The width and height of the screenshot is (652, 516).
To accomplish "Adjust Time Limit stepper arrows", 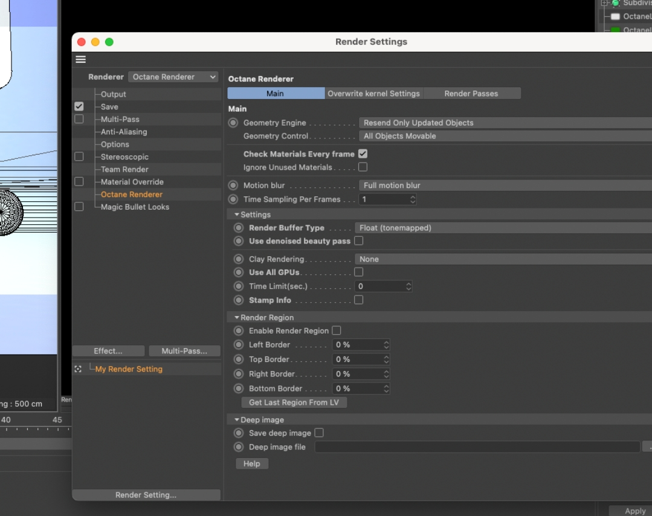I will click(x=408, y=286).
